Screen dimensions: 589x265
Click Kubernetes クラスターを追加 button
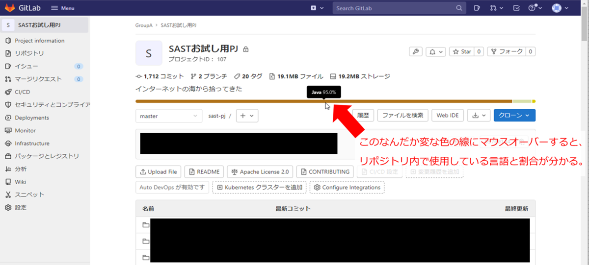point(259,188)
